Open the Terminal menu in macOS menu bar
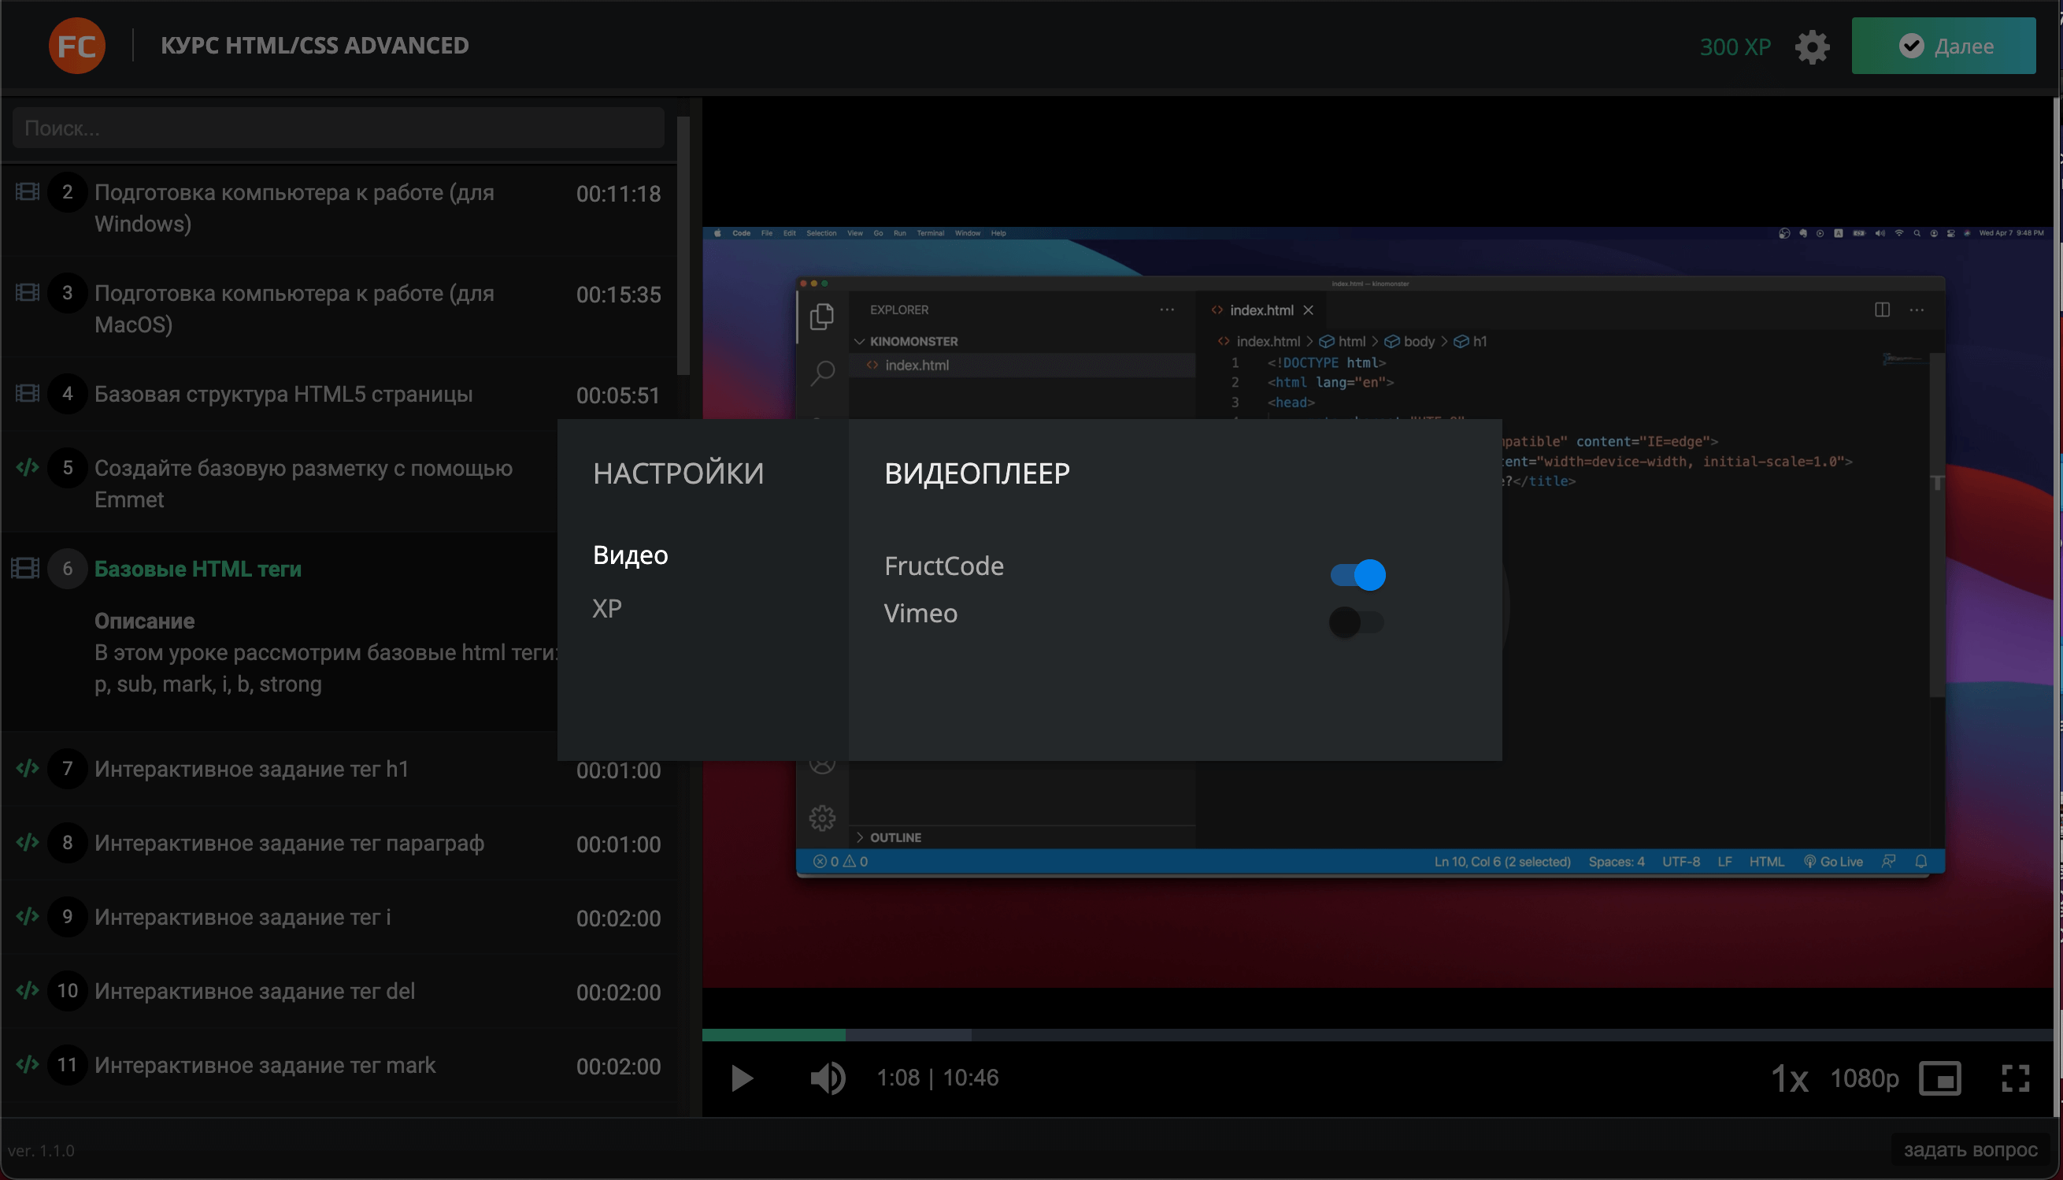Screen dimensions: 2063x1180 pos(930,233)
